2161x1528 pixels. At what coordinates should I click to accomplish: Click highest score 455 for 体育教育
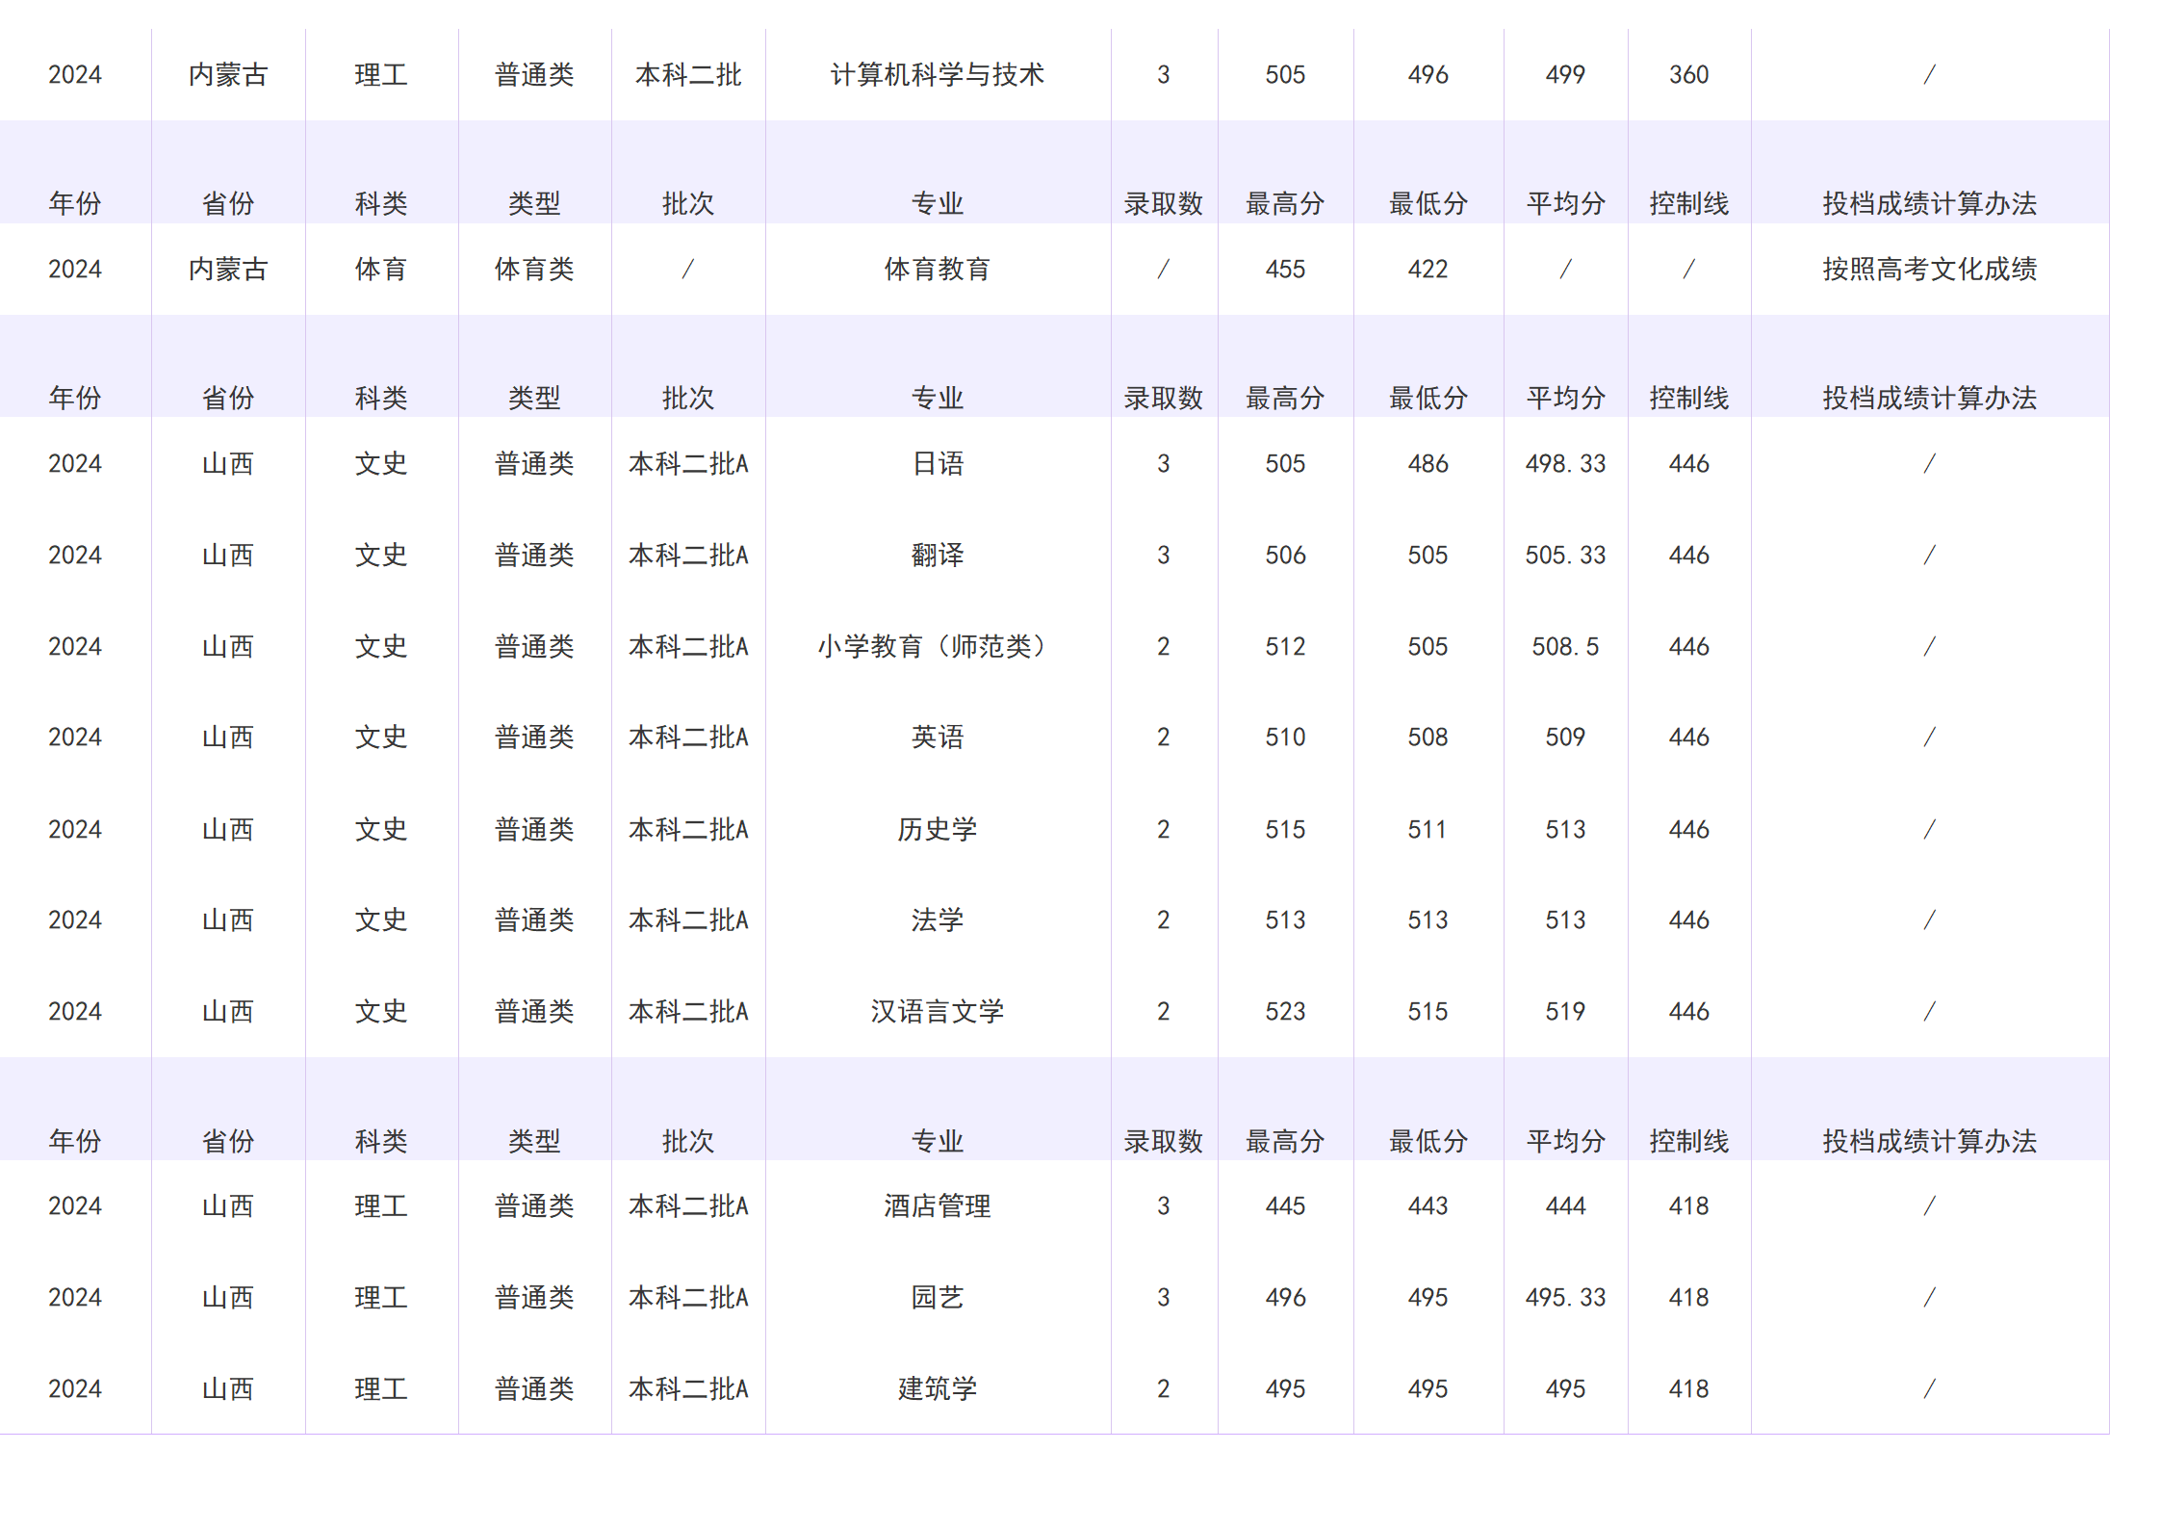click(x=1285, y=270)
